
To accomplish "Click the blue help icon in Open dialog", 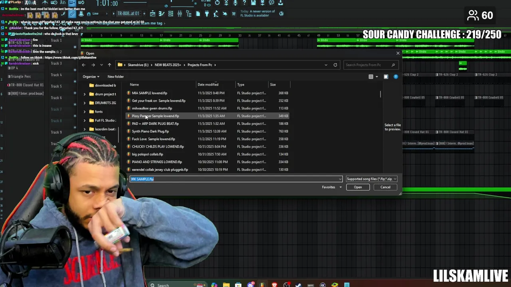I will click(396, 77).
